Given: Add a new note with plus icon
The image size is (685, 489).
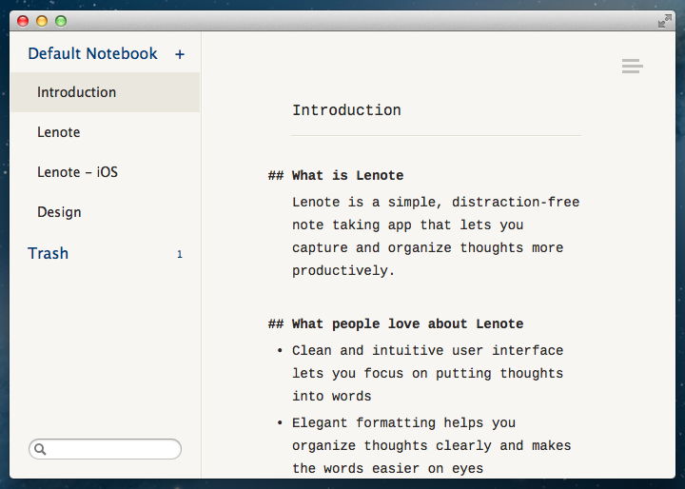Looking at the screenshot, I should [x=180, y=54].
